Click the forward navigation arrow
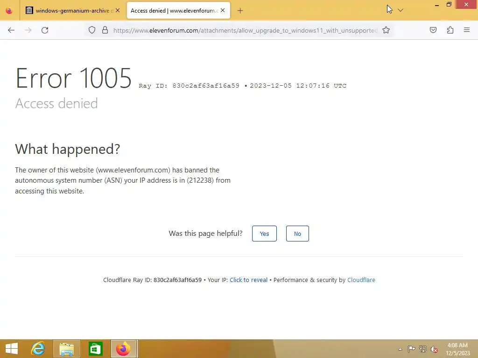Screen dimensions: 478x358 pyautogui.click(x=28, y=30)
